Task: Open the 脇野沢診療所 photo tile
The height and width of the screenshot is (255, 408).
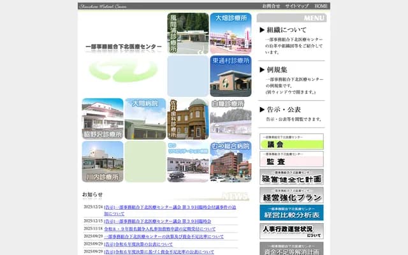Action: point(102,119)
